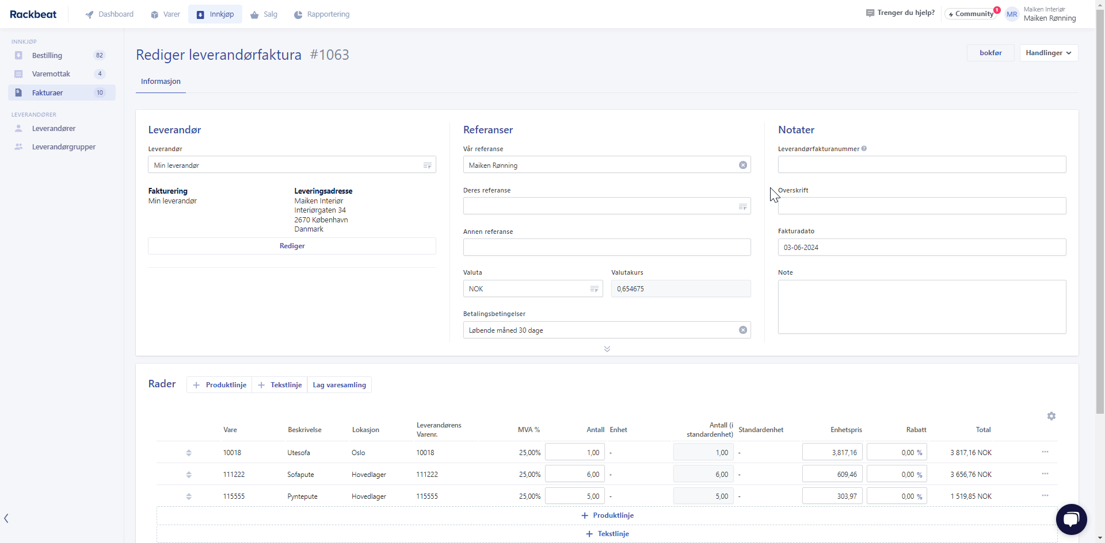Click the Rackbeat logo
The height and width of the screenshot is (543, 1105).
click(x=33, y=14)
